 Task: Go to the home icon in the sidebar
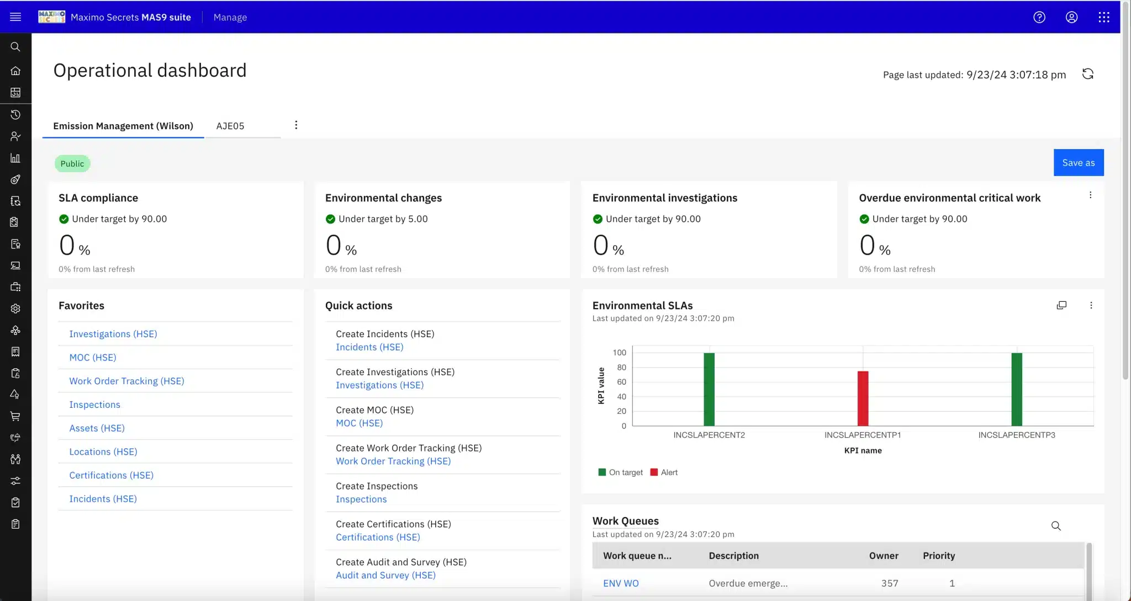coord(15,71)
